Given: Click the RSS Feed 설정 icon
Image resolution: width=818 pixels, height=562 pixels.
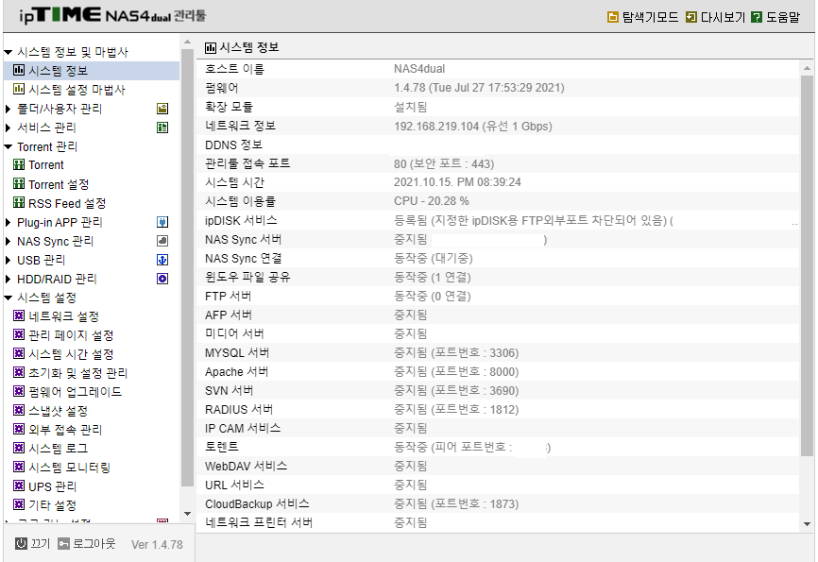Looking at the screenshot, I should tap(19, 202).
